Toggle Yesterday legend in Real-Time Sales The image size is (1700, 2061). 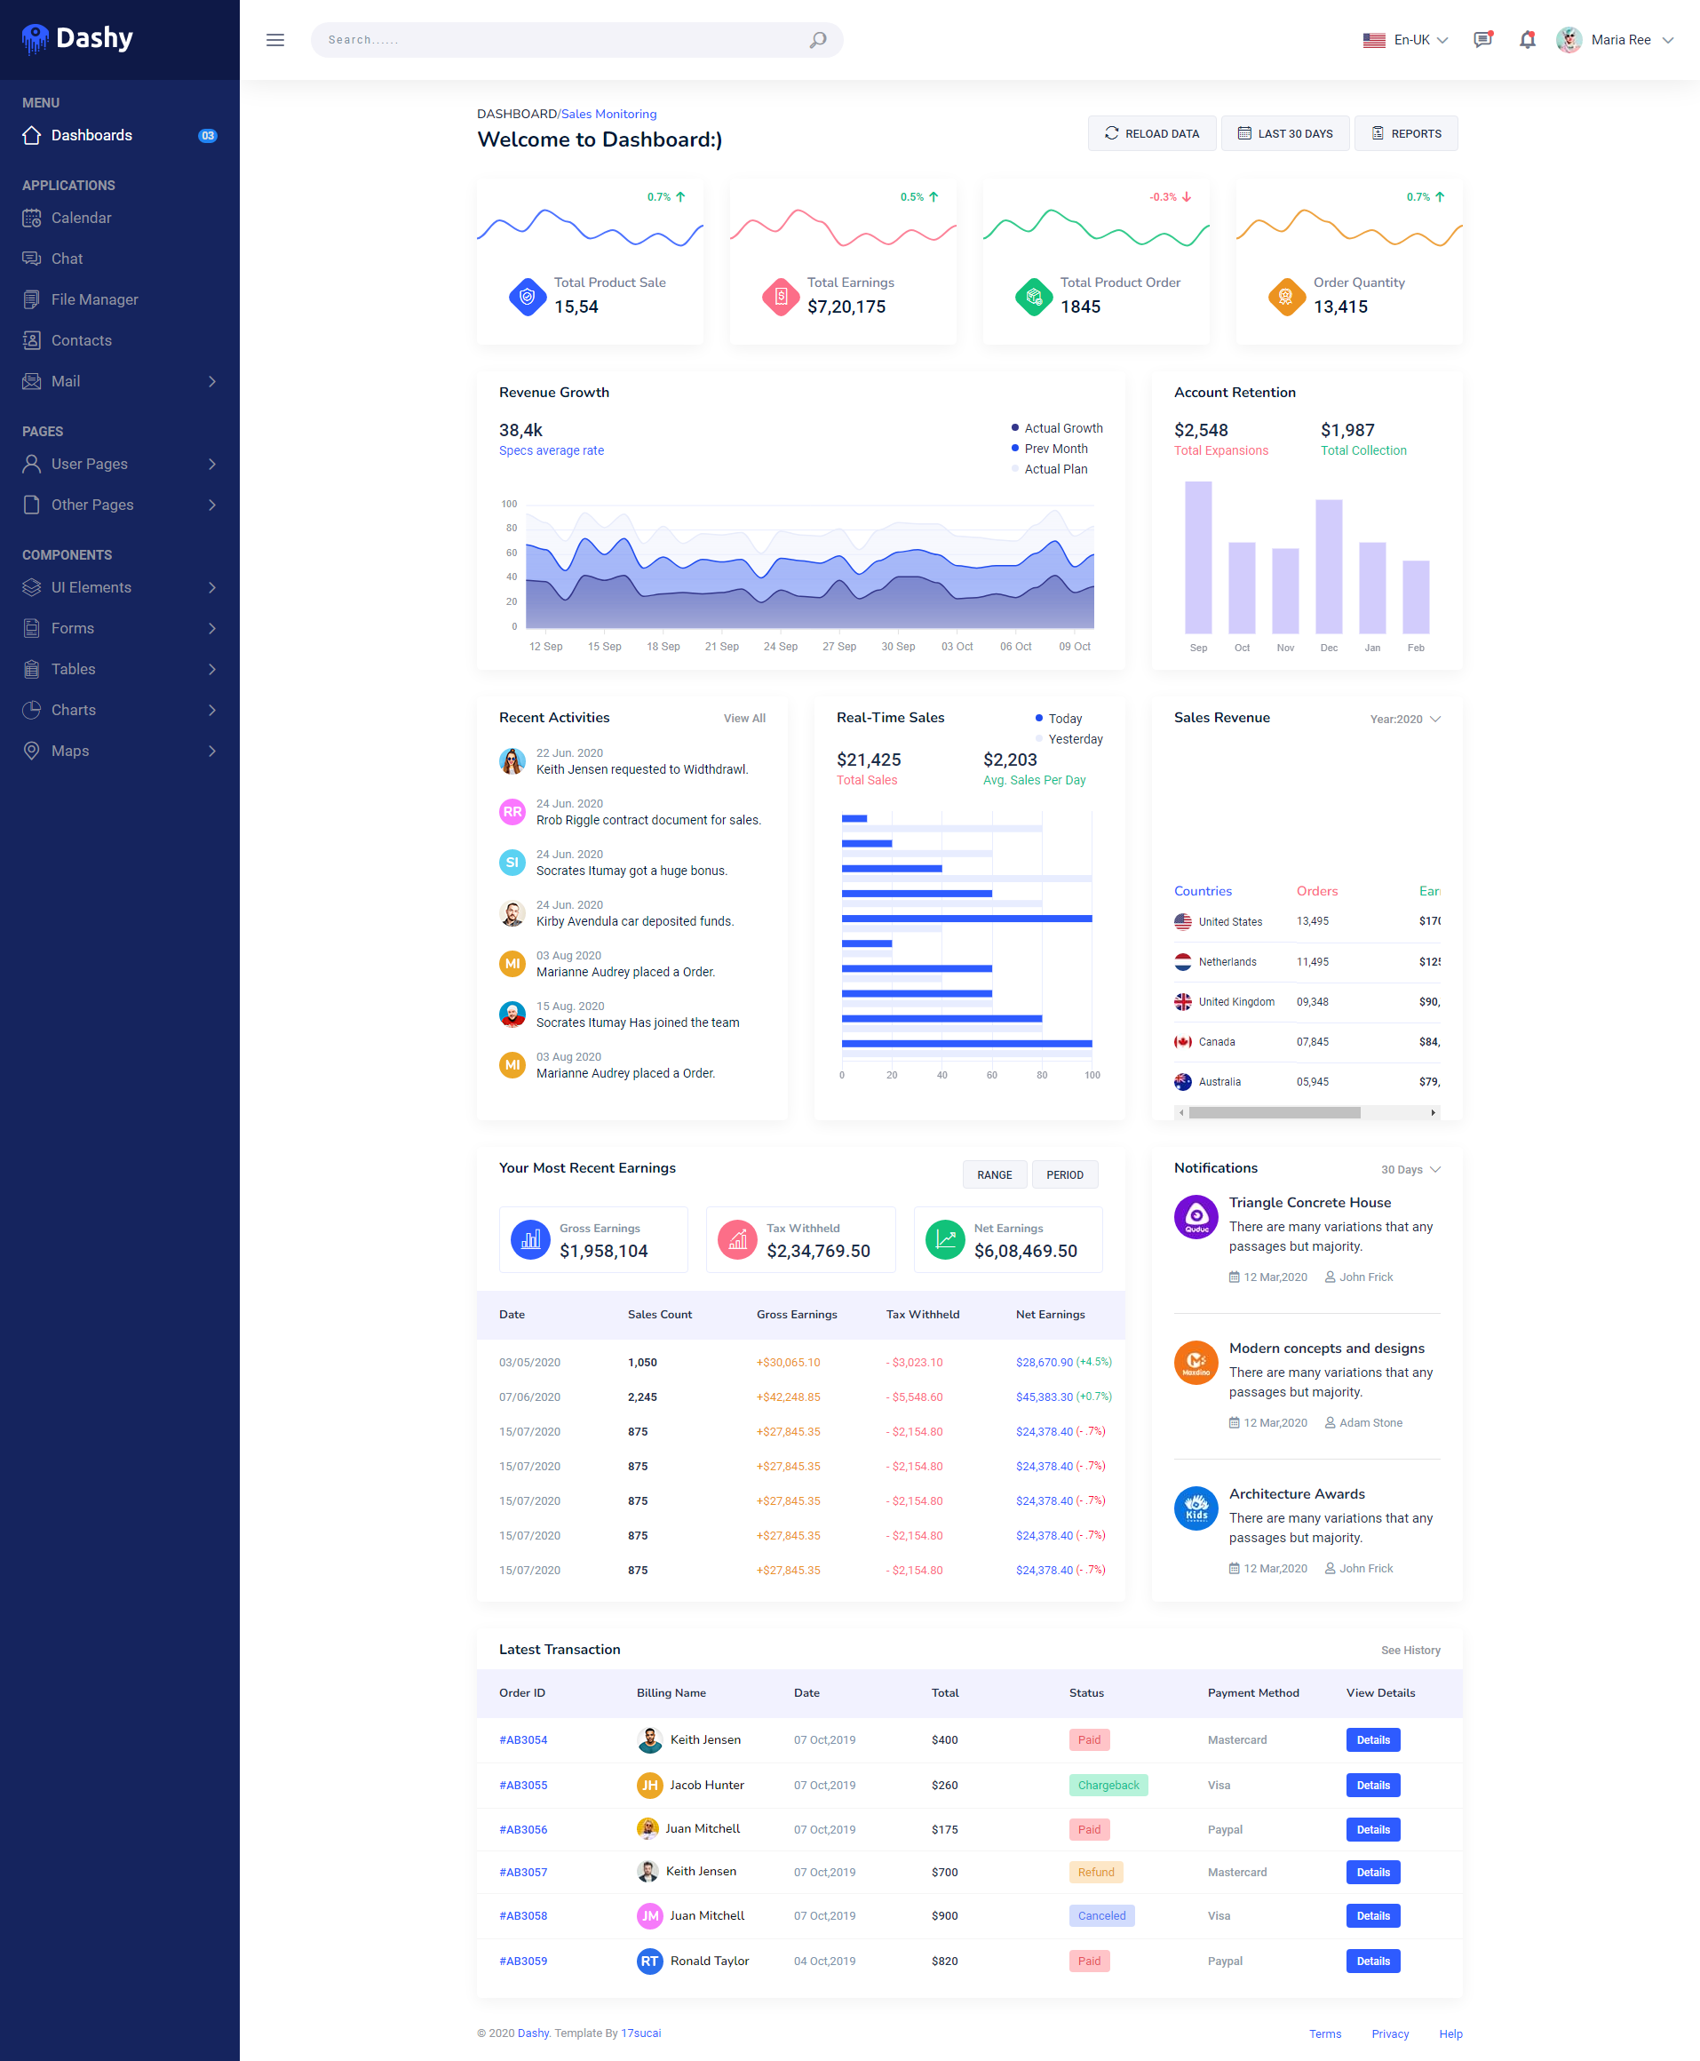[x=1068, y=740]
